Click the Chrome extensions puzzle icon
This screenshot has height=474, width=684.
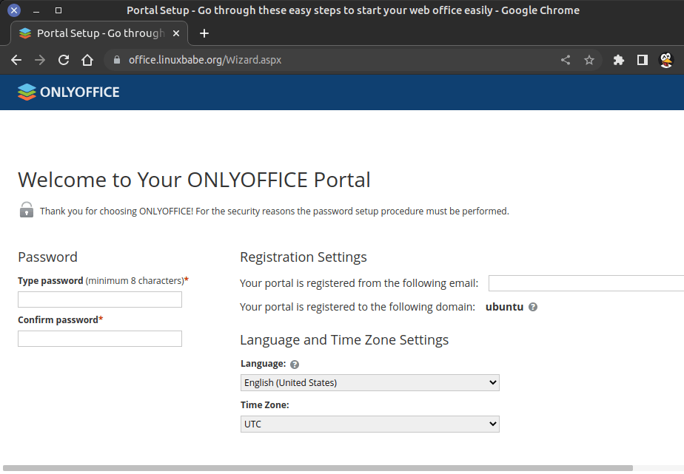(619, 61)
